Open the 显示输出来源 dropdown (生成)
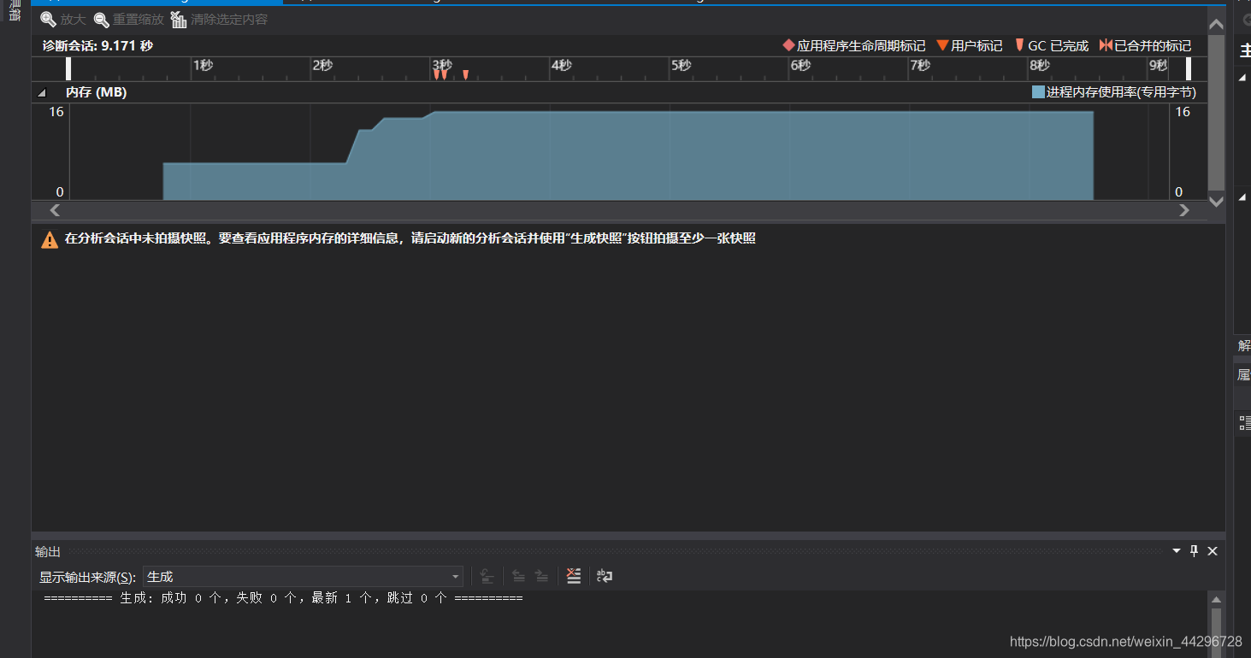 (303, 577)
